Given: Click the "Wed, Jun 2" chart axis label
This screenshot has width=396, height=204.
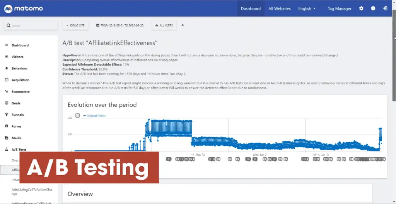Looking at the screenshot, I should click(259, 155).
